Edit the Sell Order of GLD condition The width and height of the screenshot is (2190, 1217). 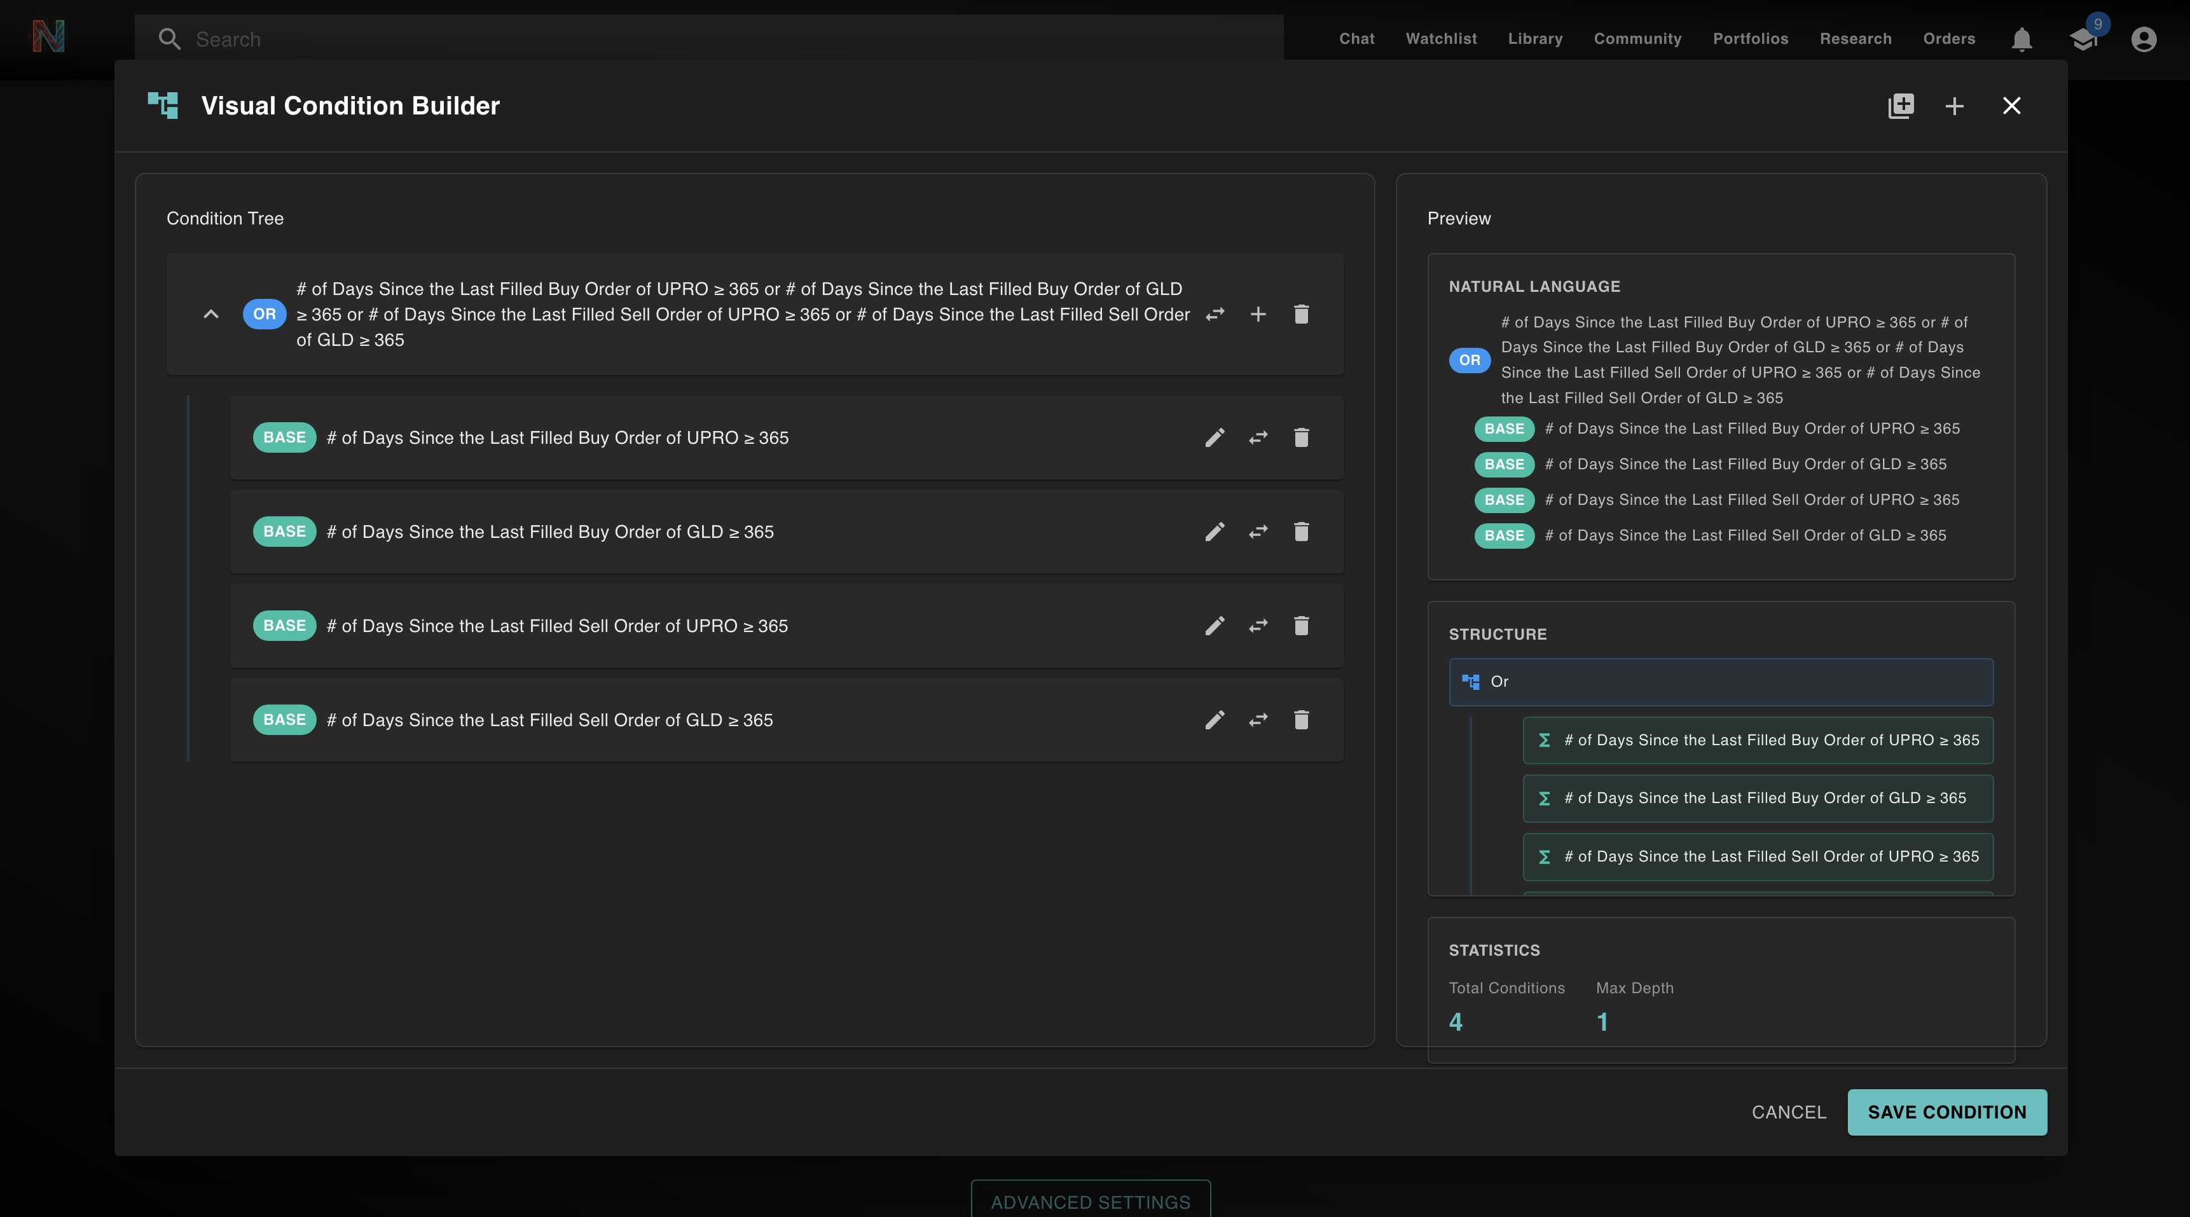[1215, 720]
